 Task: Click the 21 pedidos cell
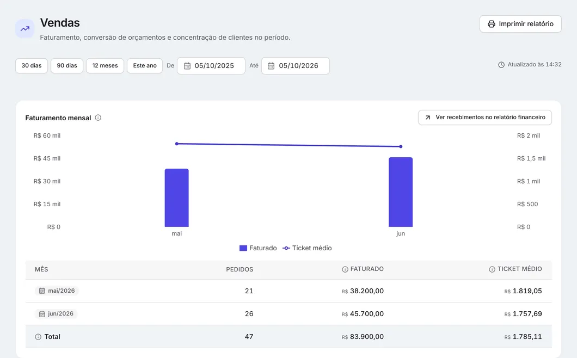tap(249, 291)
